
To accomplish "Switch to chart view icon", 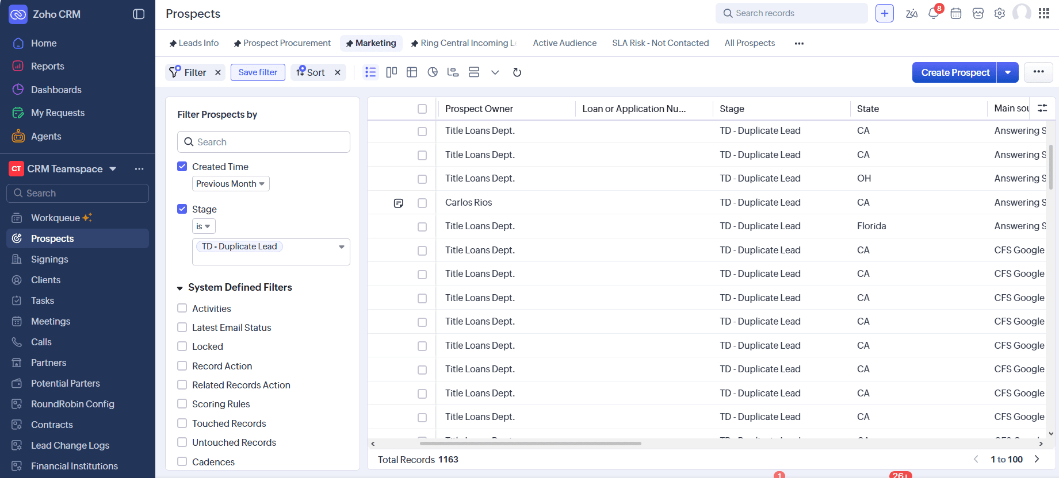I will [433, 72].
